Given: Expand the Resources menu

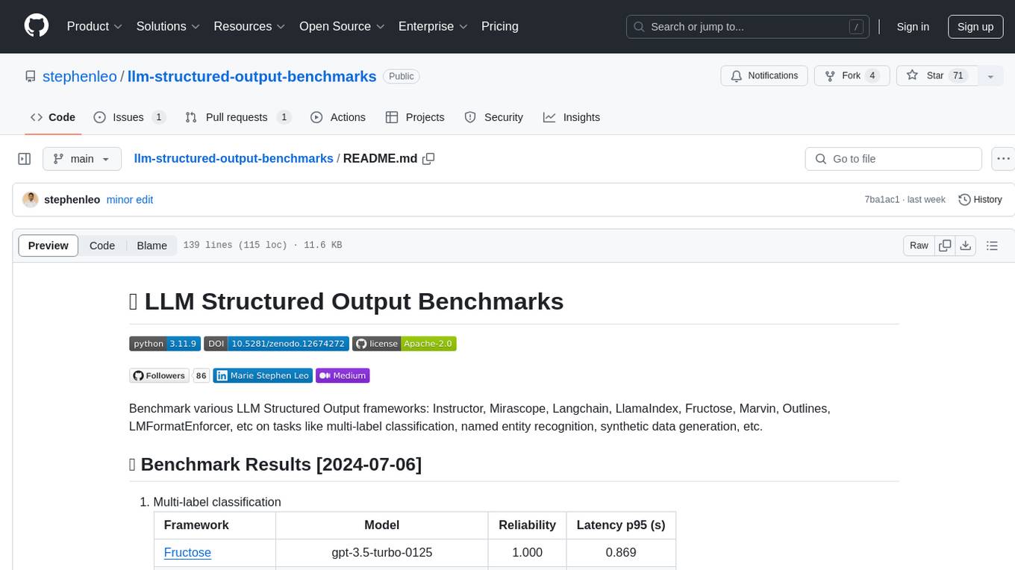Looking at the screenshot, I should (x=249, y=26).
